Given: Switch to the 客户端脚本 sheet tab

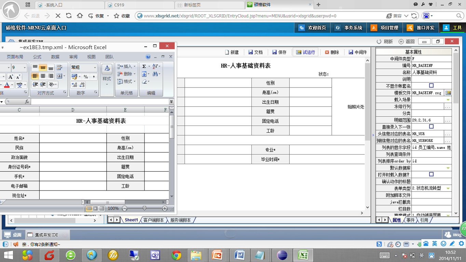Looking at the screenshot, I should coord(153,220).
